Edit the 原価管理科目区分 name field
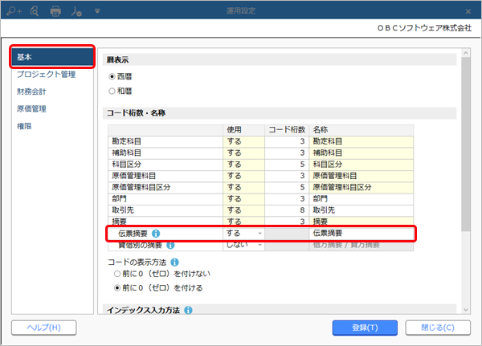Image resolution: width=482 pixels, height=346 pixels. point(361,187)
